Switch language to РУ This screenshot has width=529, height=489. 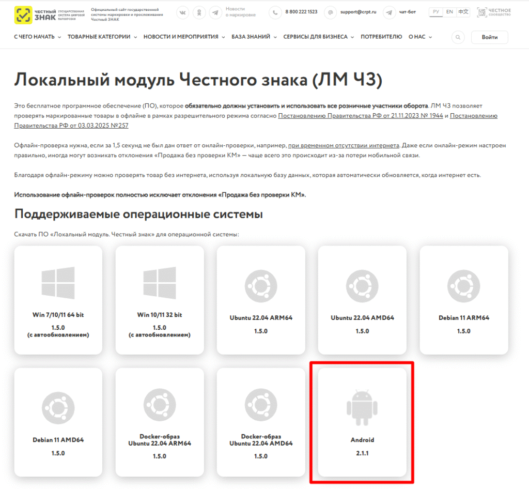click(x=436, y=12)
